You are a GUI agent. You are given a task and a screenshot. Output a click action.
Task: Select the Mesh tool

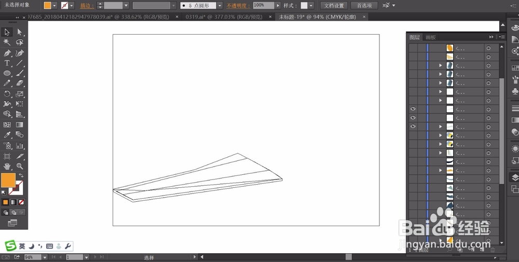7,125
